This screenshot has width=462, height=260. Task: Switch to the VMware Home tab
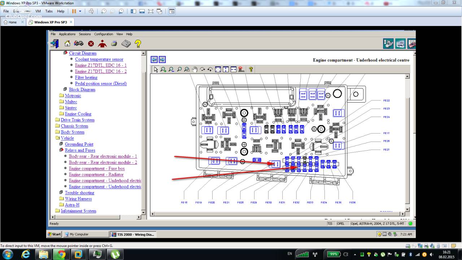tap(13, 22)
